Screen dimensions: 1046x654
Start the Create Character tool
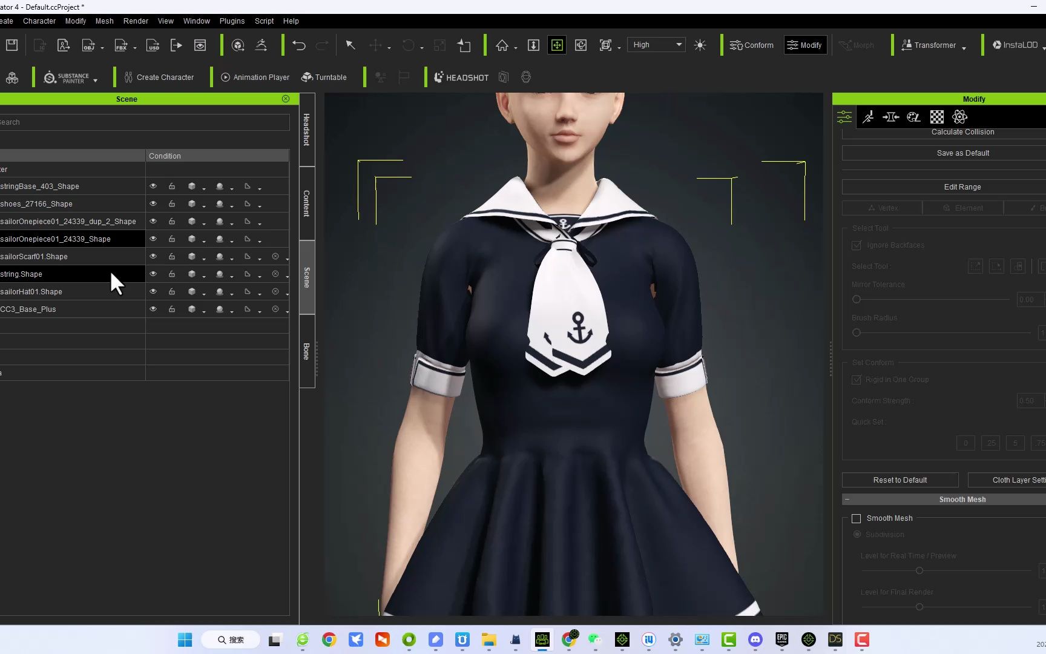(158, 77)
